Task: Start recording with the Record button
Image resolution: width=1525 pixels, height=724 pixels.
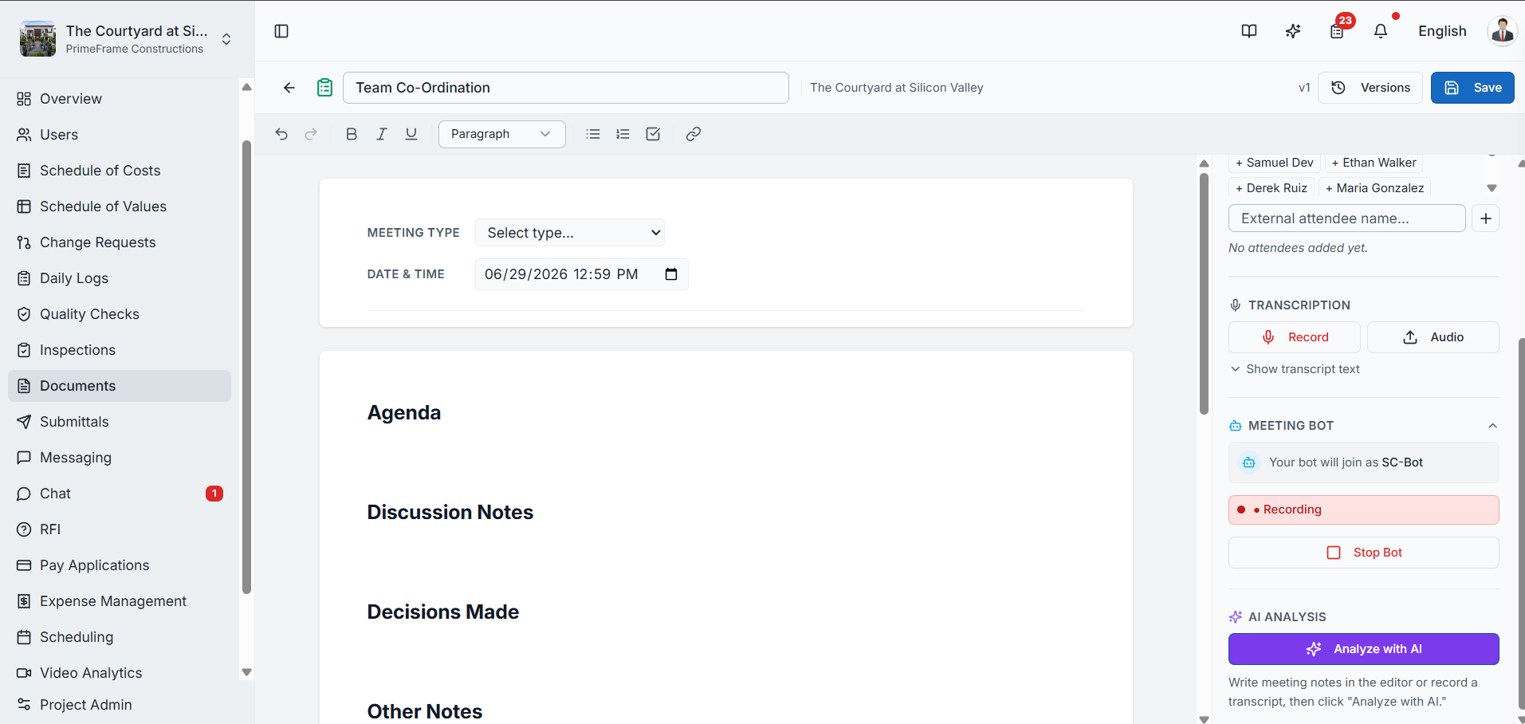Action: (x=1295, y=337)
